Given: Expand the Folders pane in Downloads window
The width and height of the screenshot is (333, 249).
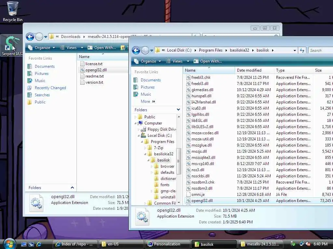Looking at the screenshot, I should [x=72, y=188].
